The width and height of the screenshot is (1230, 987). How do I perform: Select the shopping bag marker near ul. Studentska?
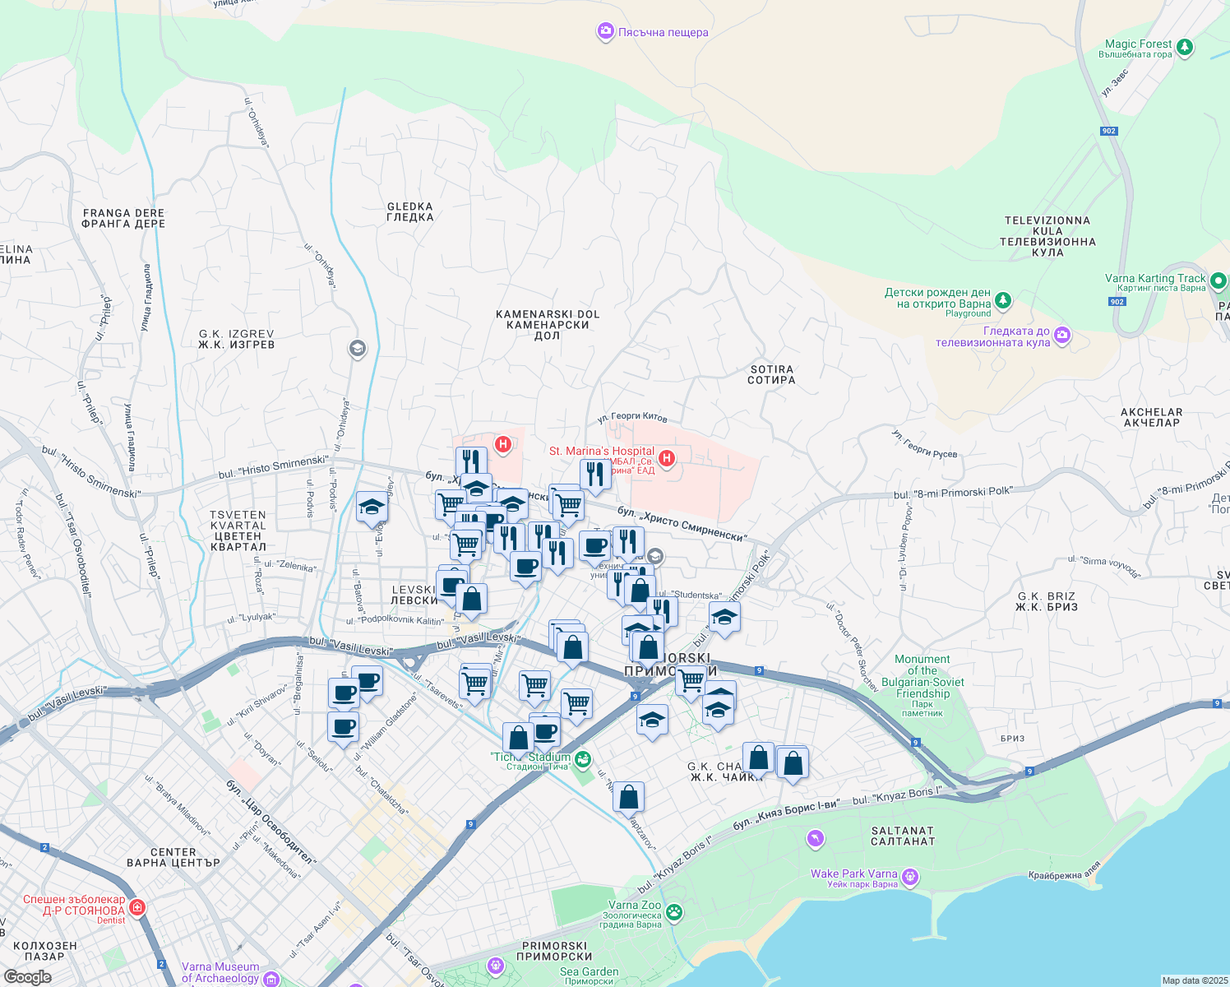pos(640,589)
